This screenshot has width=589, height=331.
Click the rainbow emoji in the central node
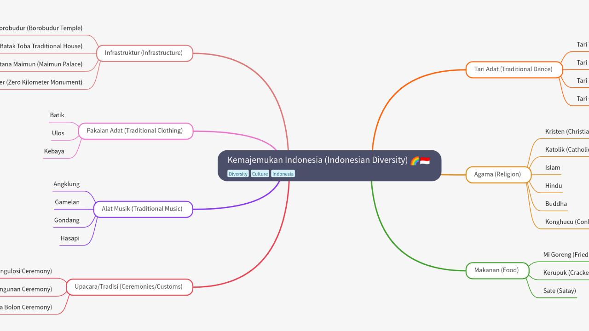pos(415,160)
